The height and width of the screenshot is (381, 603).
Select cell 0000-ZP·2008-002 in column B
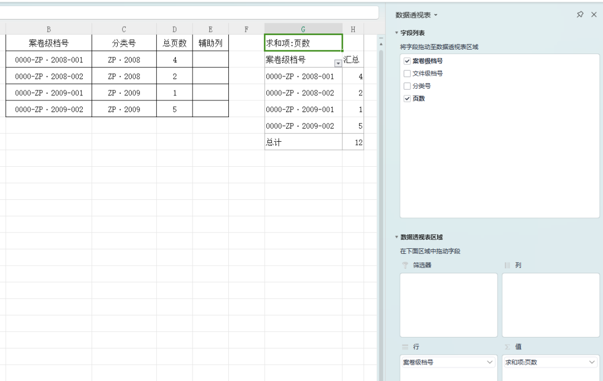tap(49, 76)
